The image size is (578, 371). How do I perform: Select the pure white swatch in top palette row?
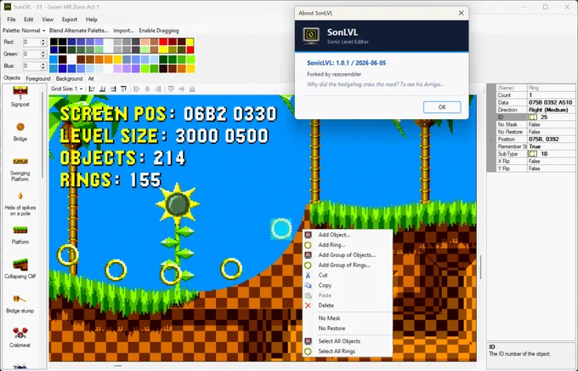tap(109, 42)
